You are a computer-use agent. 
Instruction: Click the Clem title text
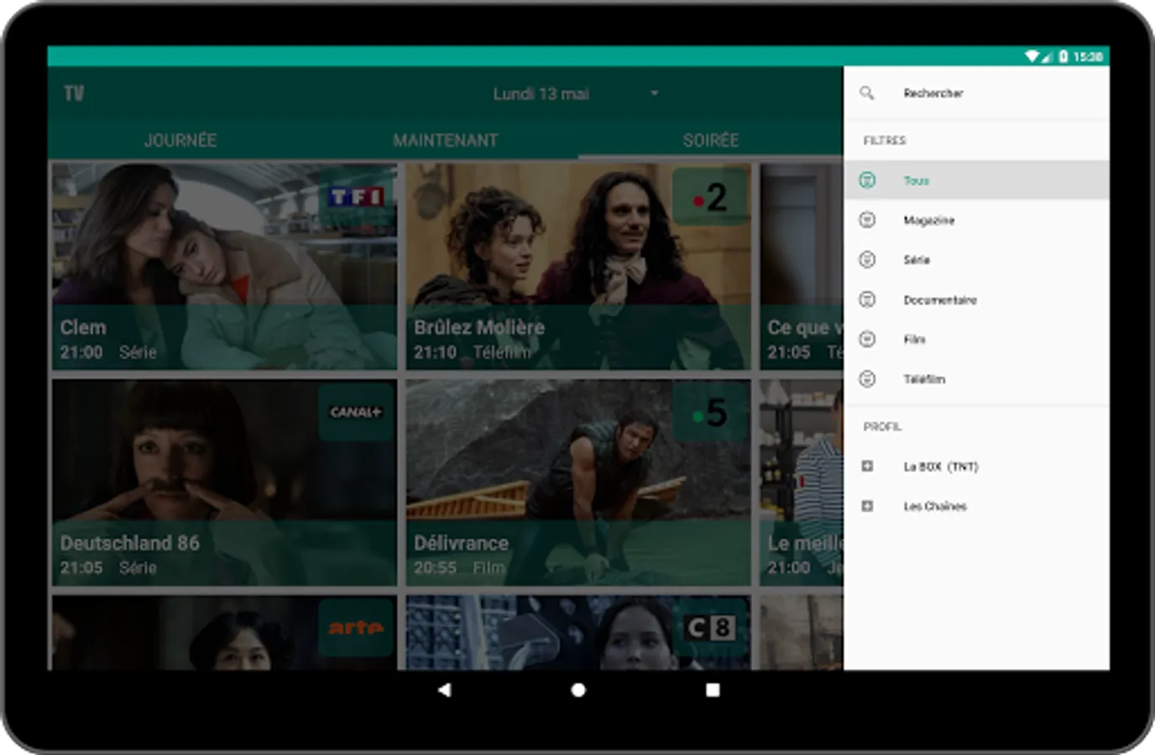coord(83,327)
